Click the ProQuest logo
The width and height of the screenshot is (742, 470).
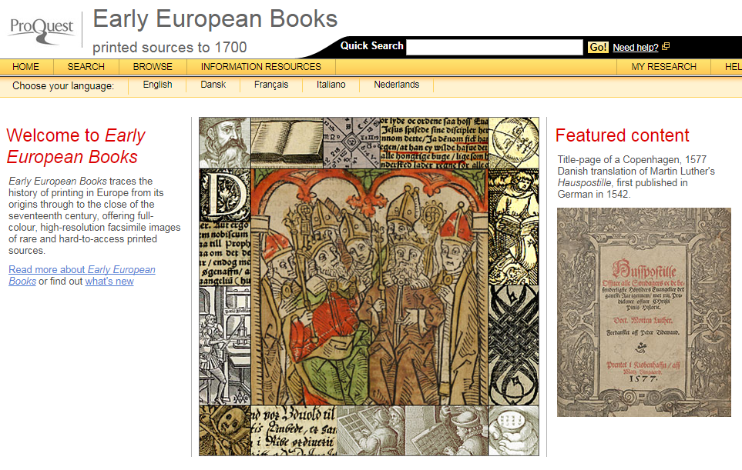click(x=41, y=28)
